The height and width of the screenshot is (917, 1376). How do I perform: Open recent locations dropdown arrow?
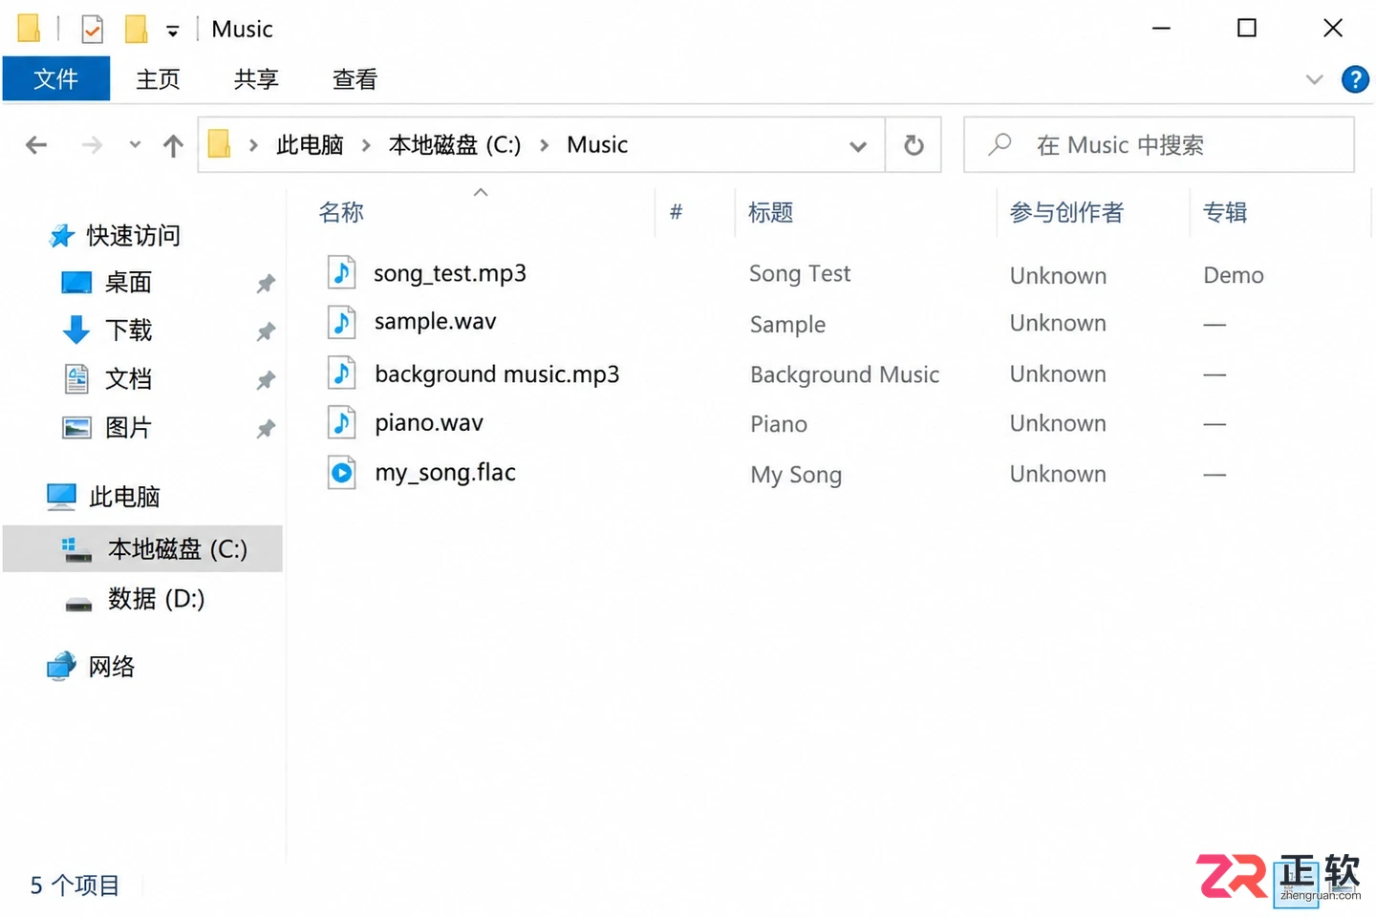(x=135, y=145)
